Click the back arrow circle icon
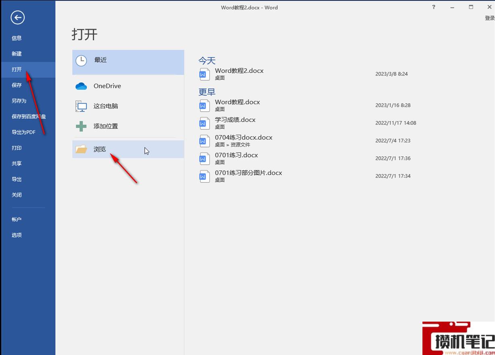The image size is (495, 355). (18, 17)
